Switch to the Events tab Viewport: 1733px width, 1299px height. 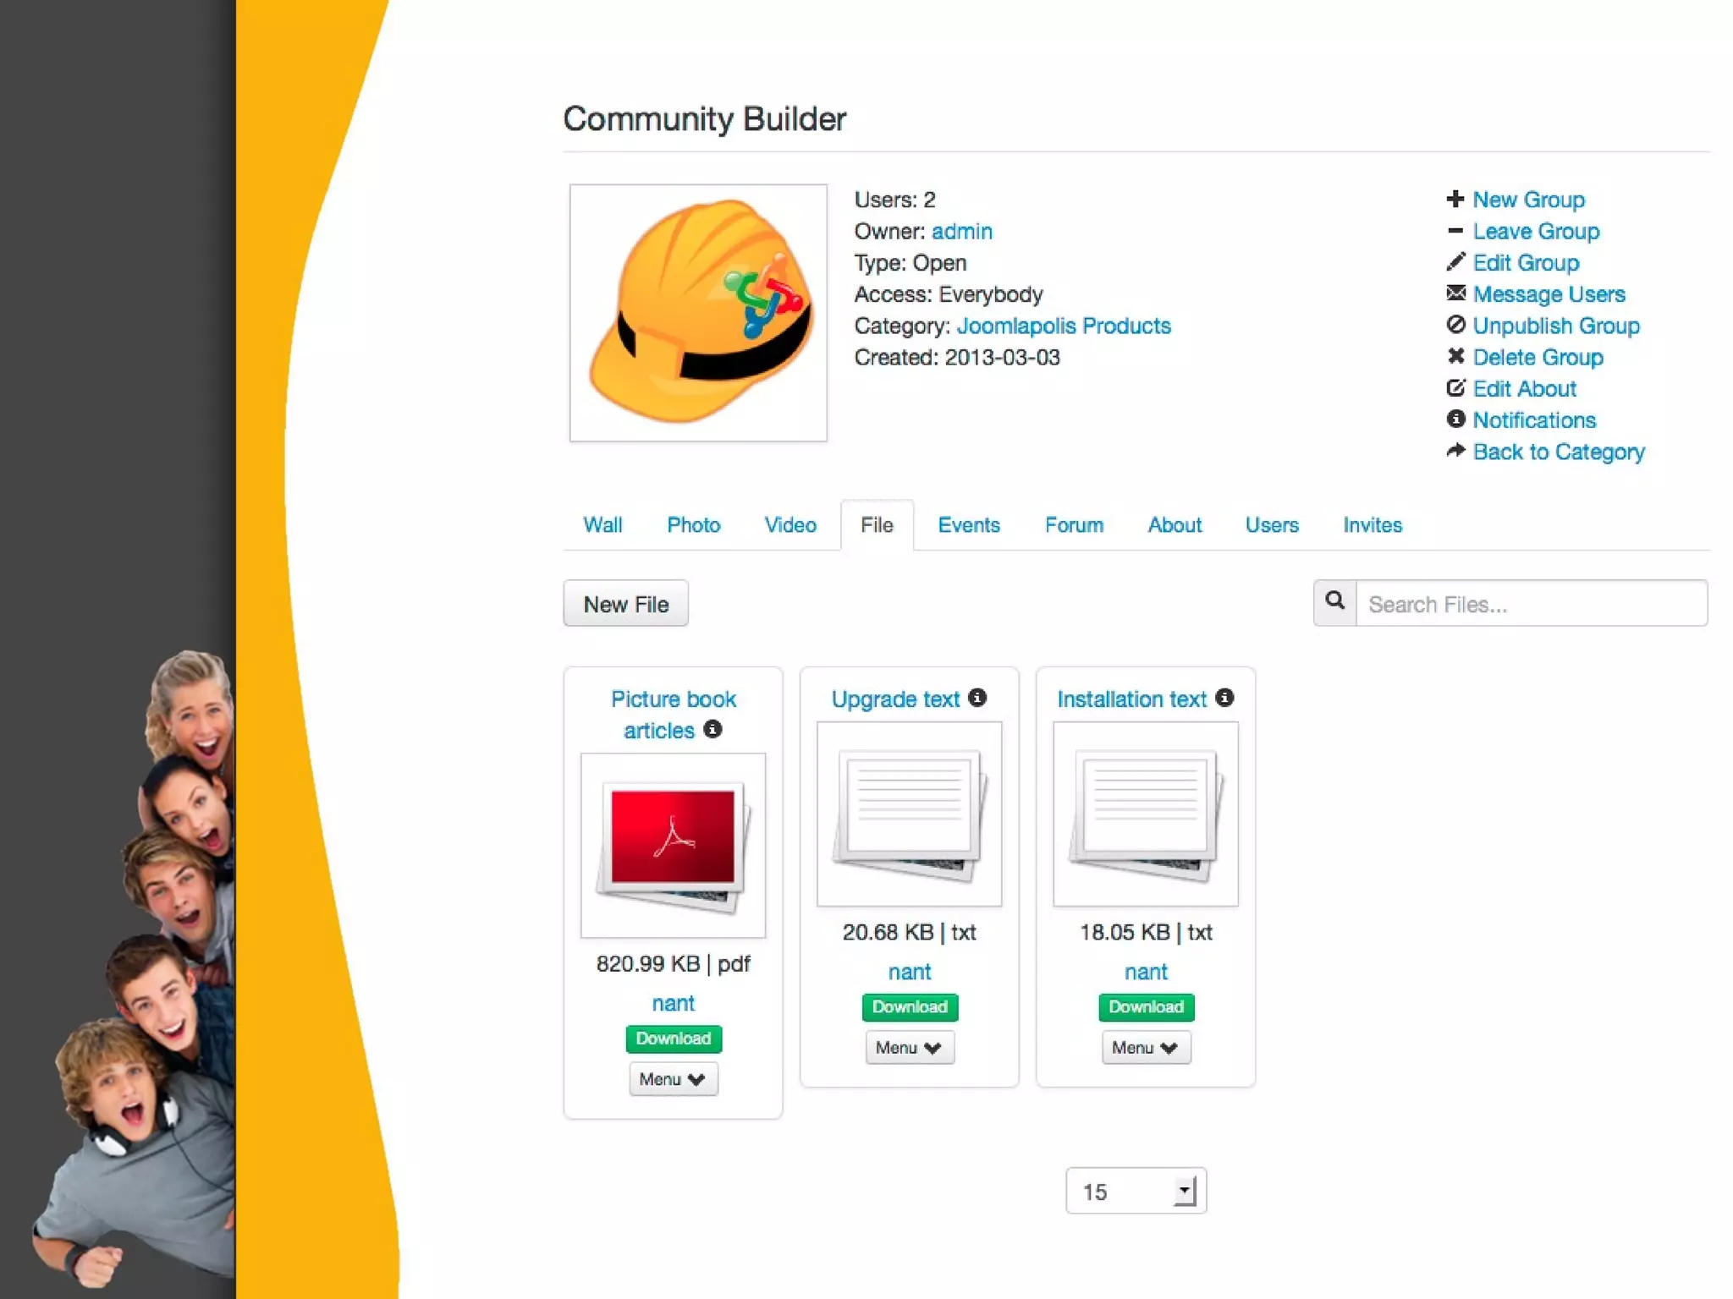click(968, 525)
